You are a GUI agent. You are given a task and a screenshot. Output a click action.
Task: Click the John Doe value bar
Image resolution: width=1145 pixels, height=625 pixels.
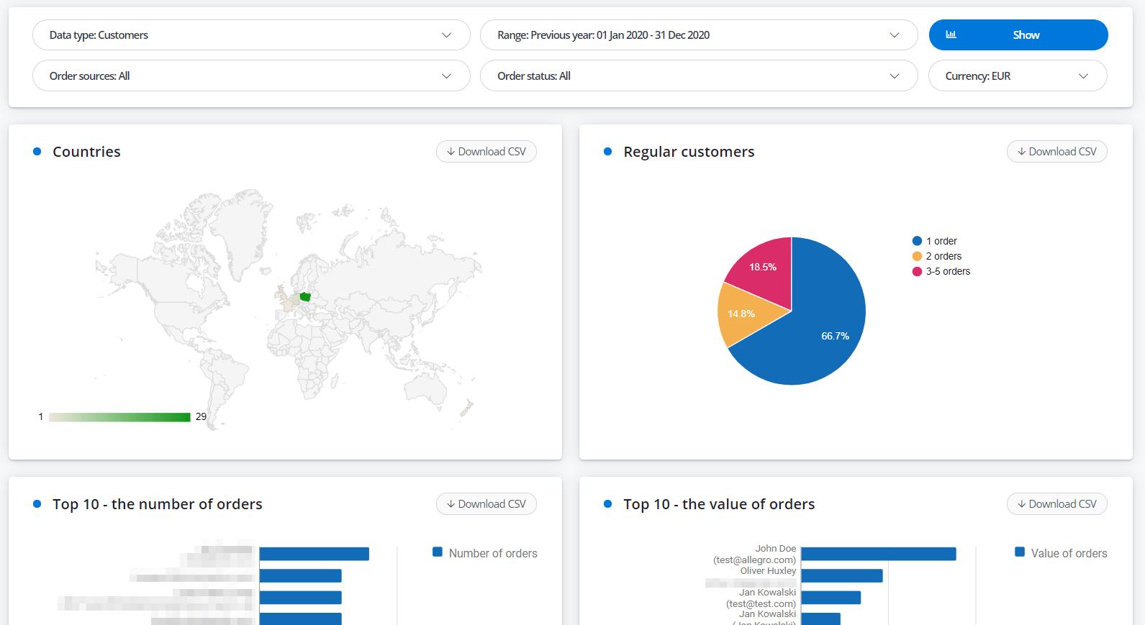879,554
